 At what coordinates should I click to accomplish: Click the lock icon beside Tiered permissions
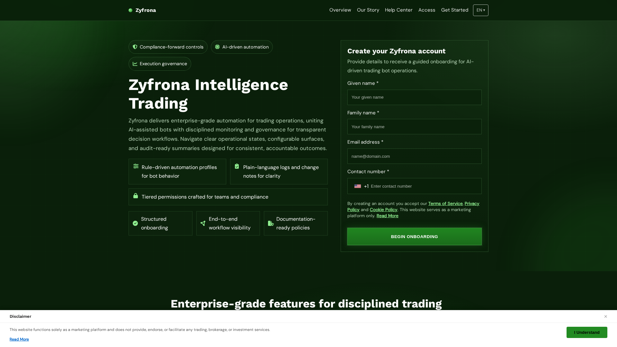coord(136,196)
